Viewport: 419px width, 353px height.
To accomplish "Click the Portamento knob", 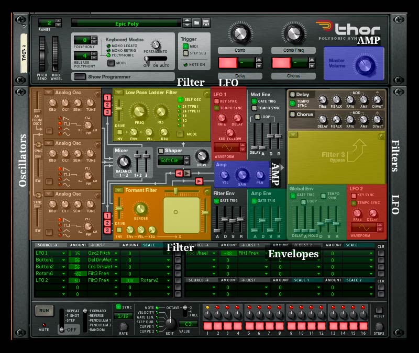I will 156,44.
